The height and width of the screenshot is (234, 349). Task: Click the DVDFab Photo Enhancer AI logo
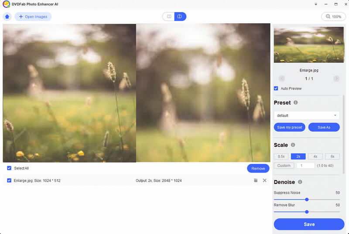6,4
